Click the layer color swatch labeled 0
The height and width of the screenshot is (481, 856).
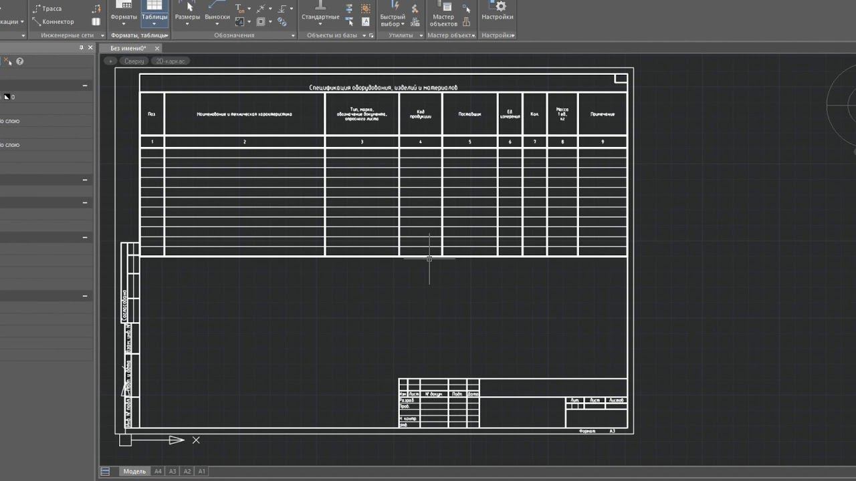[x=7, y=98]
